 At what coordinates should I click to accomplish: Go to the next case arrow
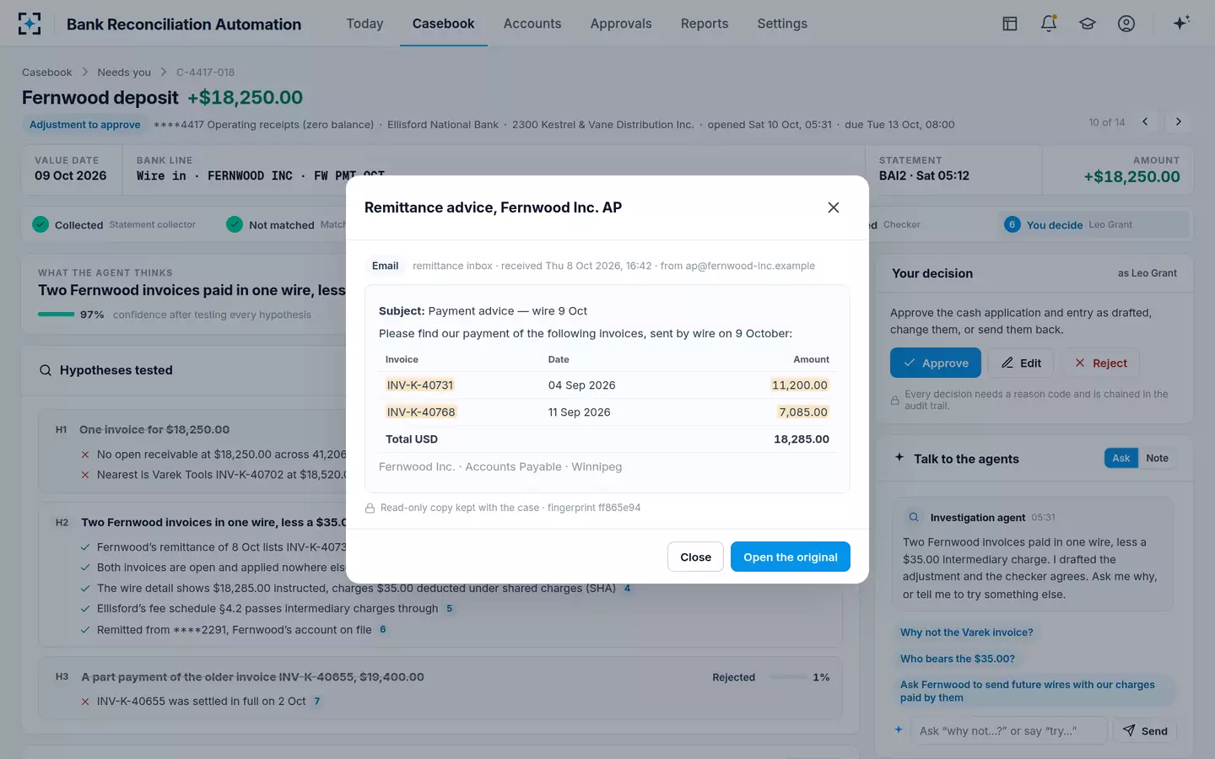click(1179, 121)
